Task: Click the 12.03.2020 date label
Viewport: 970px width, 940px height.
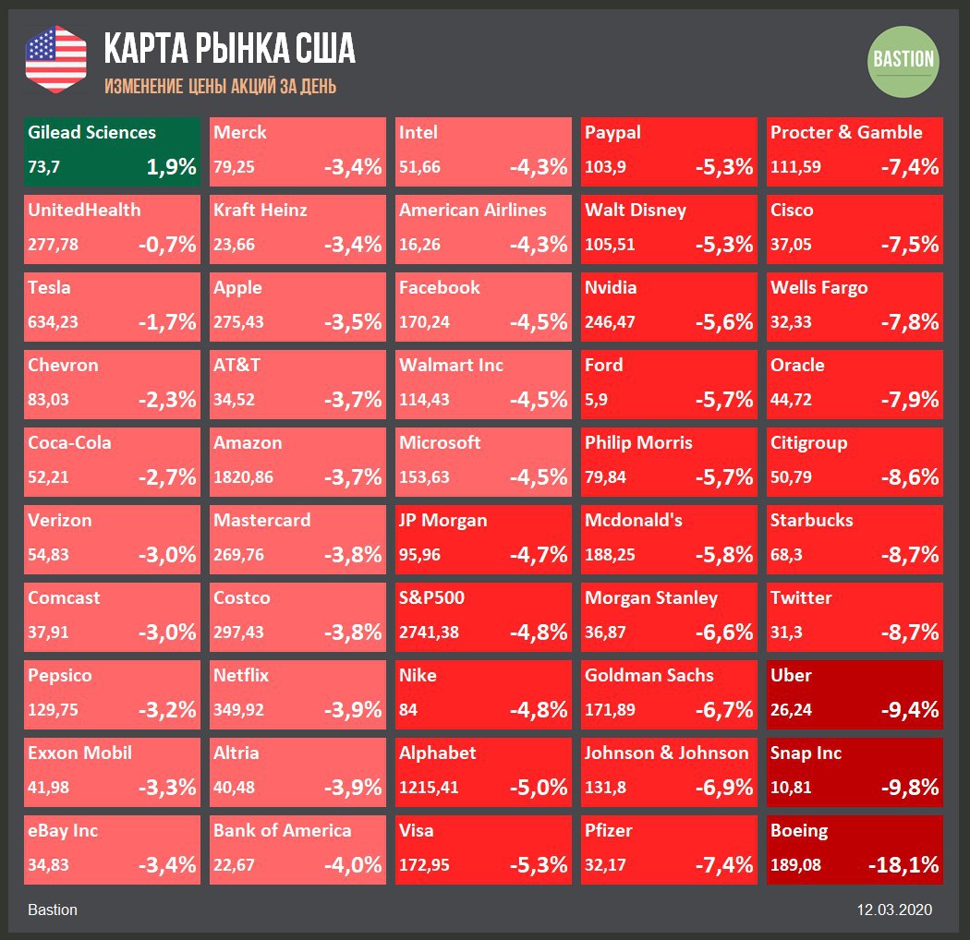Action: [894, 910]
